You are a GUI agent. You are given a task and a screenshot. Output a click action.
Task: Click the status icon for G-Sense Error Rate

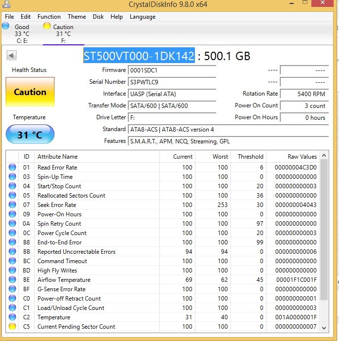pos(12,289)
